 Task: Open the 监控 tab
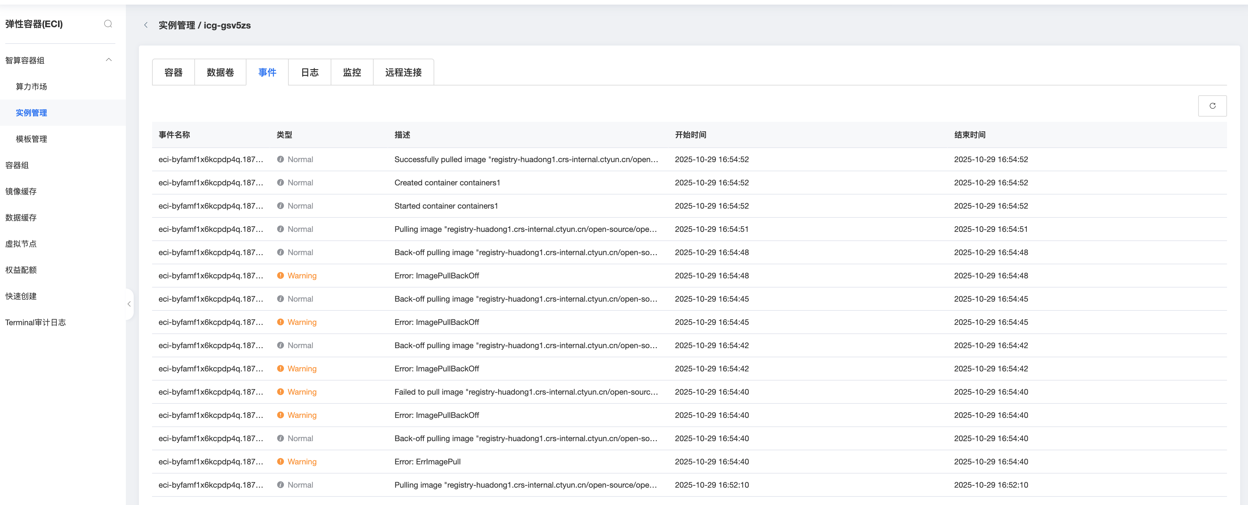tap(352, 72)
